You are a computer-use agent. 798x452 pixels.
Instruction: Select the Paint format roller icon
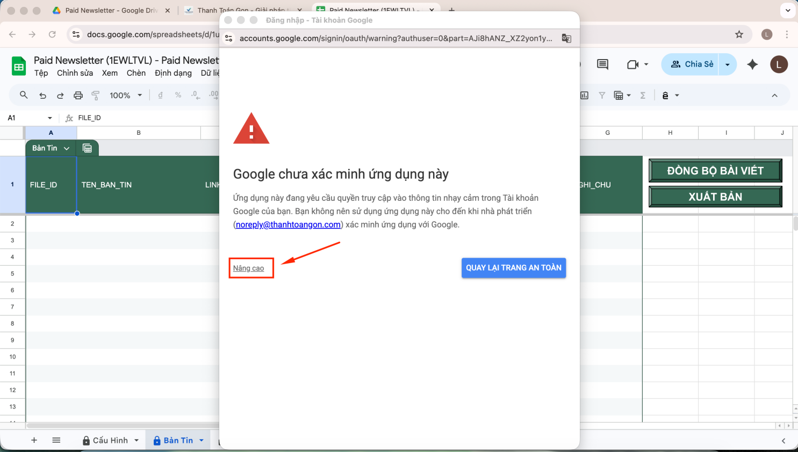point(96,95)
